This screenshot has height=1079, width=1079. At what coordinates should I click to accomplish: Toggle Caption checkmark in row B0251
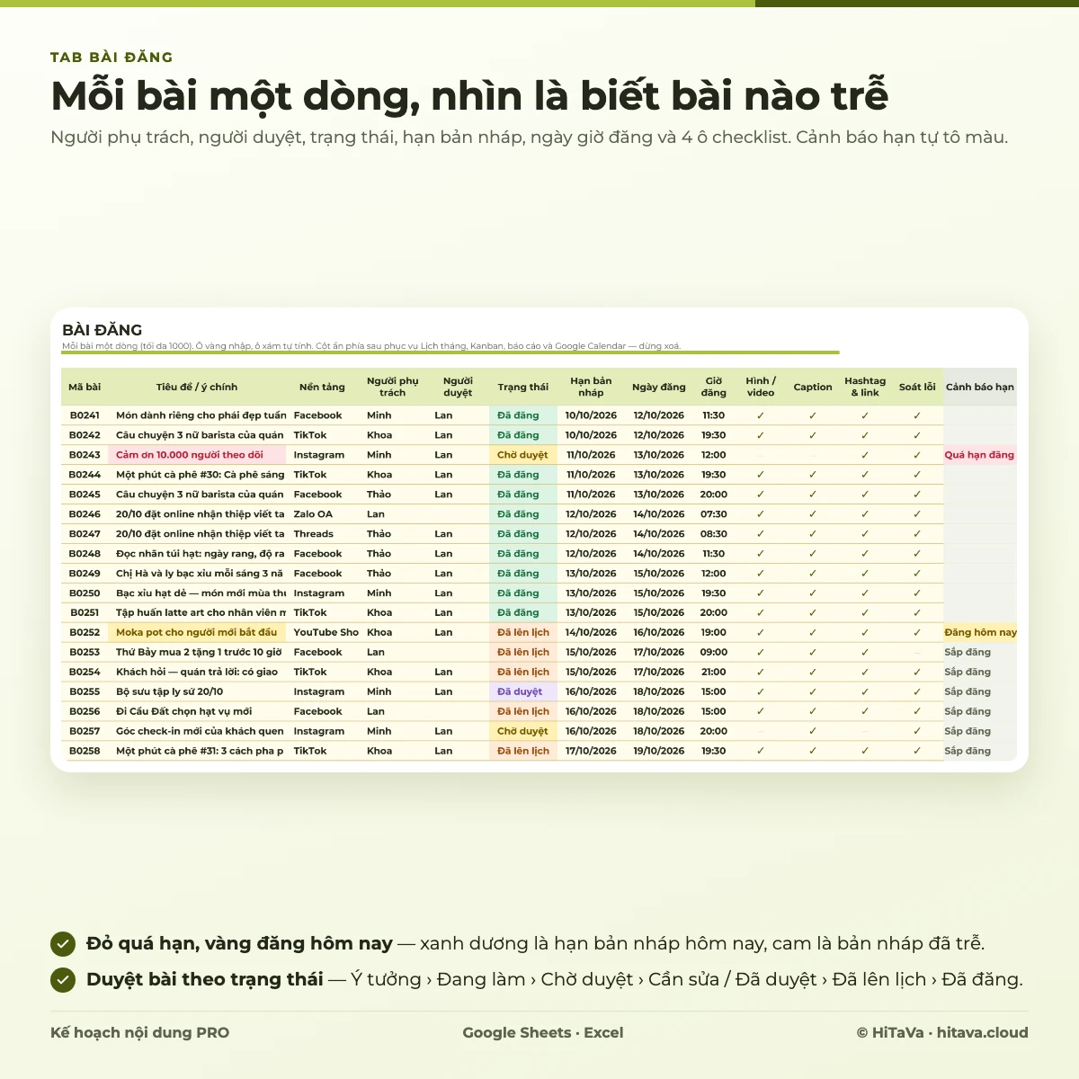click(x=813, y=613)
